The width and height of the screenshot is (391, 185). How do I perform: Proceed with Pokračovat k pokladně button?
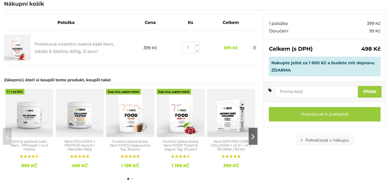tap(325, 114)
